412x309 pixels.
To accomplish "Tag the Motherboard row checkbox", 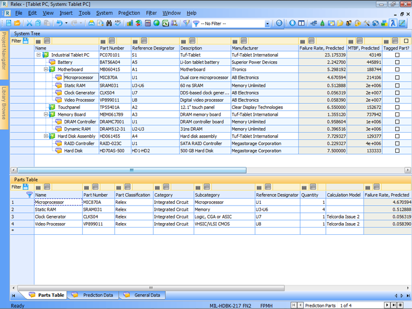I will (x=397, y=69).
